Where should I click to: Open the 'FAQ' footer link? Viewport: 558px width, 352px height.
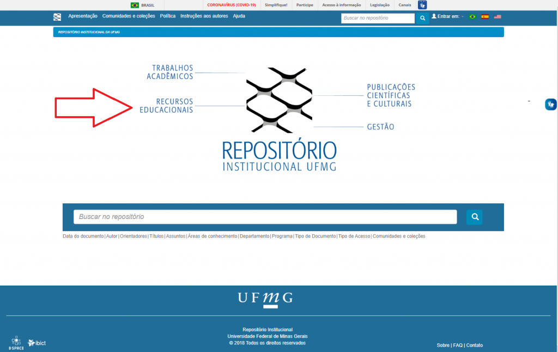(x=457, y=345)
